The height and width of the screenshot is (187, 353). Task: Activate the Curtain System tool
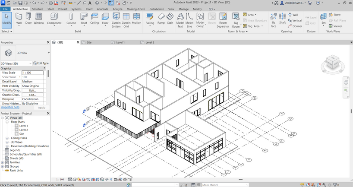(116, 20)
